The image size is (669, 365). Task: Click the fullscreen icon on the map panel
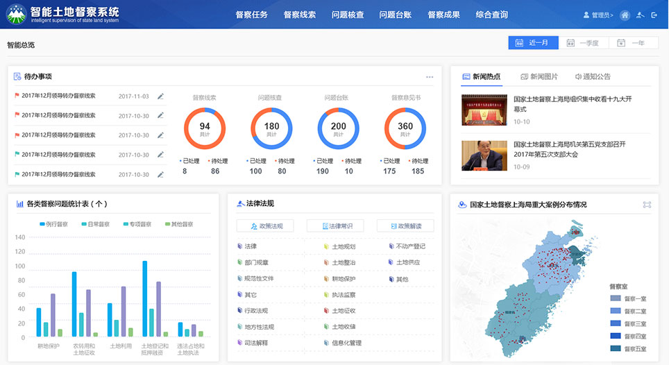(647, 205)
